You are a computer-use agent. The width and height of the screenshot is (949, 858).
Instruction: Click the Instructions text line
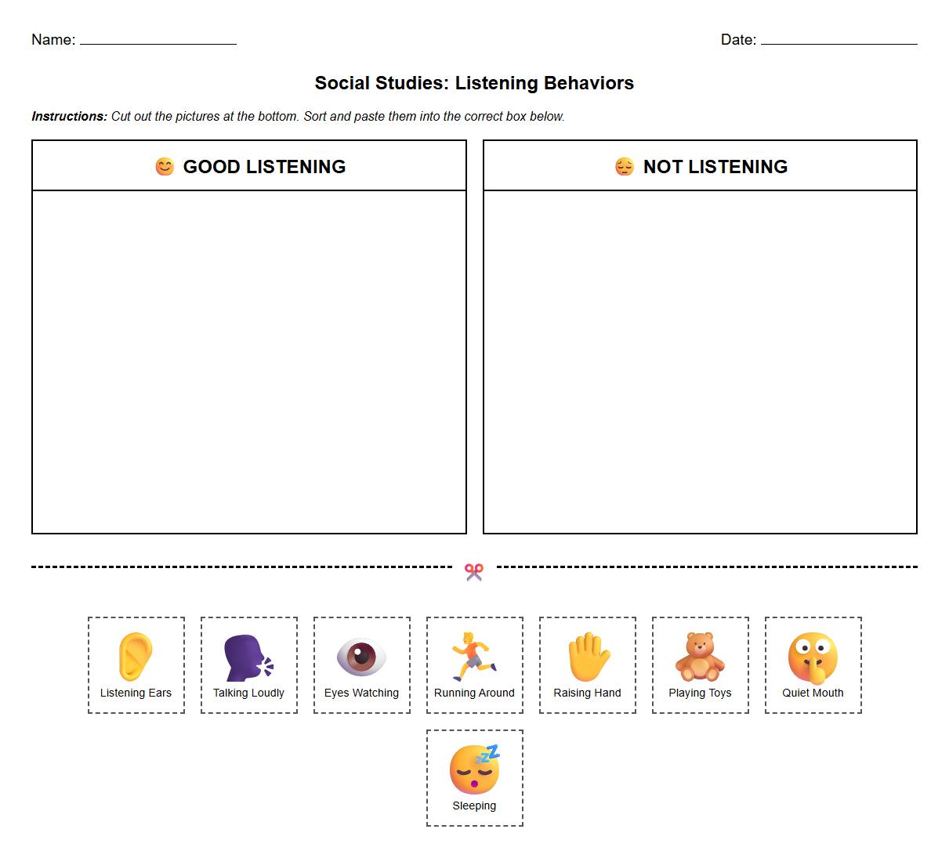298,116
